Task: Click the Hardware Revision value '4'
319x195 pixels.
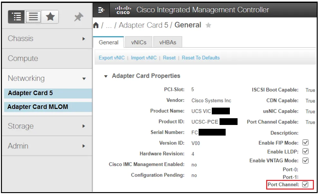Action: pos(193,154)
